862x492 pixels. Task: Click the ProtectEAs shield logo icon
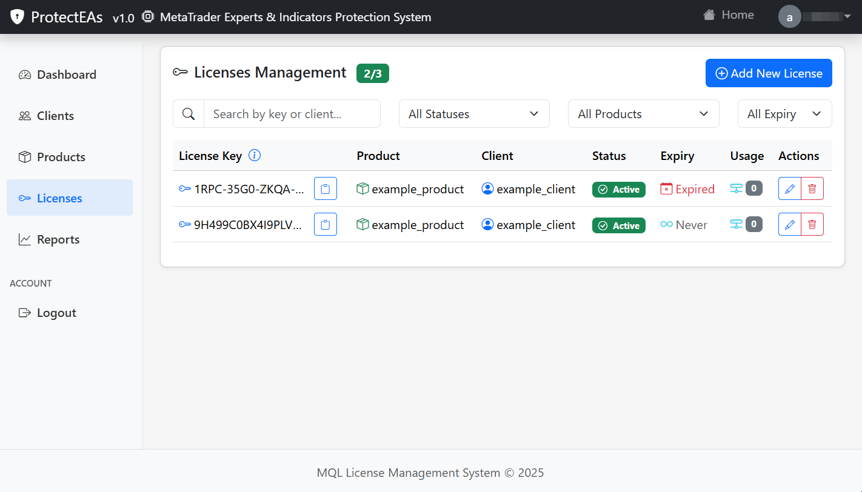(18, 17)
